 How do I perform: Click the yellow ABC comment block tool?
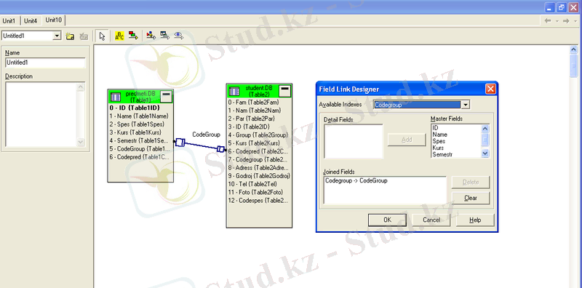(x=119, y=36)
